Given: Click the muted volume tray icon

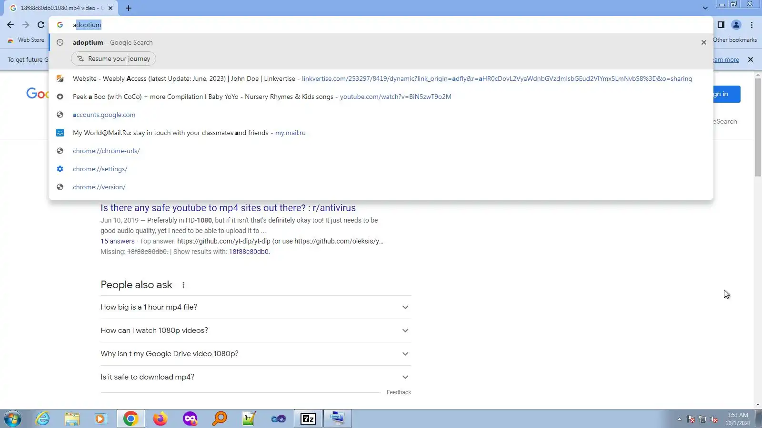Looking at the screenshot, I should pos(714,419).
